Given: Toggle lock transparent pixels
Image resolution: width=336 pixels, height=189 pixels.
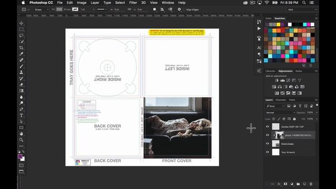Looking at the screenshot, I should (274, 119).
